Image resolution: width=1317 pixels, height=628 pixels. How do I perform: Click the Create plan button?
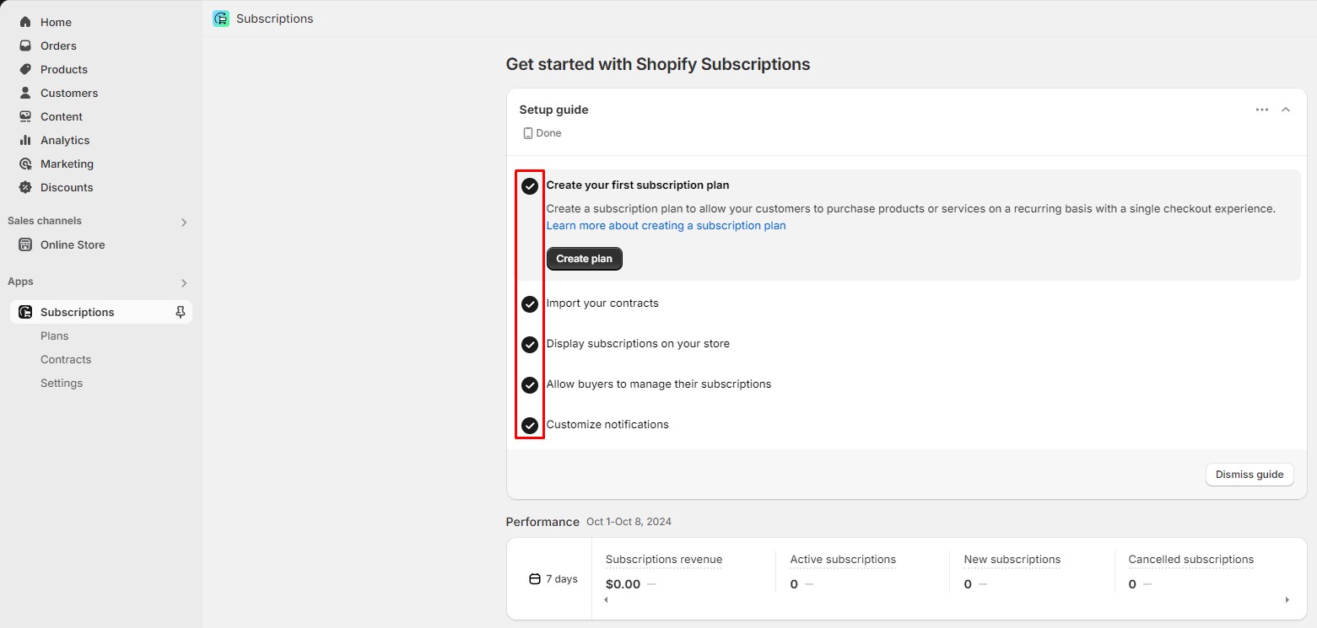(x=584, y=259)
